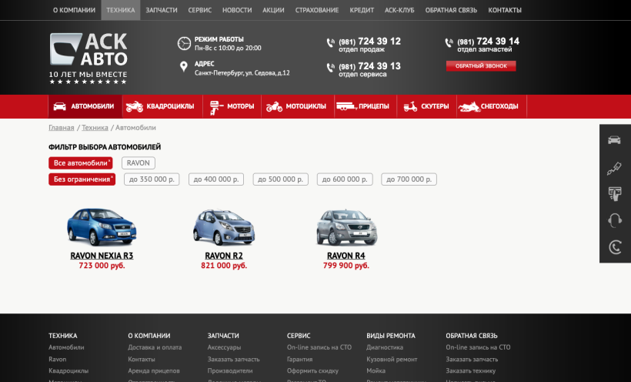Image resolution: width=631 pixels, height=382 pixels.
Task: Open the Снегоходы category
Action: (492, 106)
